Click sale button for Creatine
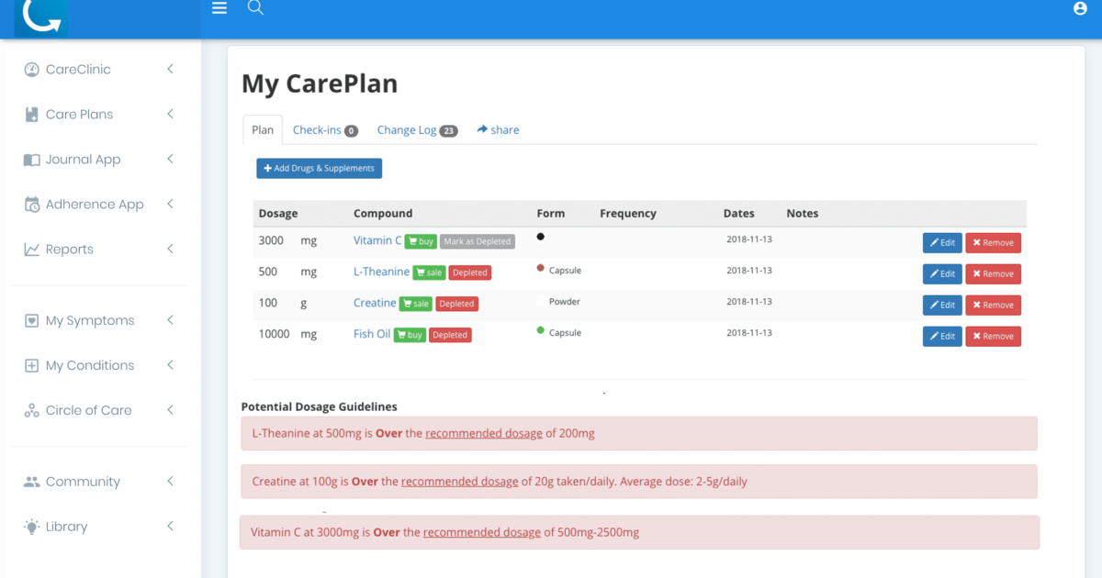The height and width of the screenshot is (578, 1102). pyautogui.click(x=416, y=304)
